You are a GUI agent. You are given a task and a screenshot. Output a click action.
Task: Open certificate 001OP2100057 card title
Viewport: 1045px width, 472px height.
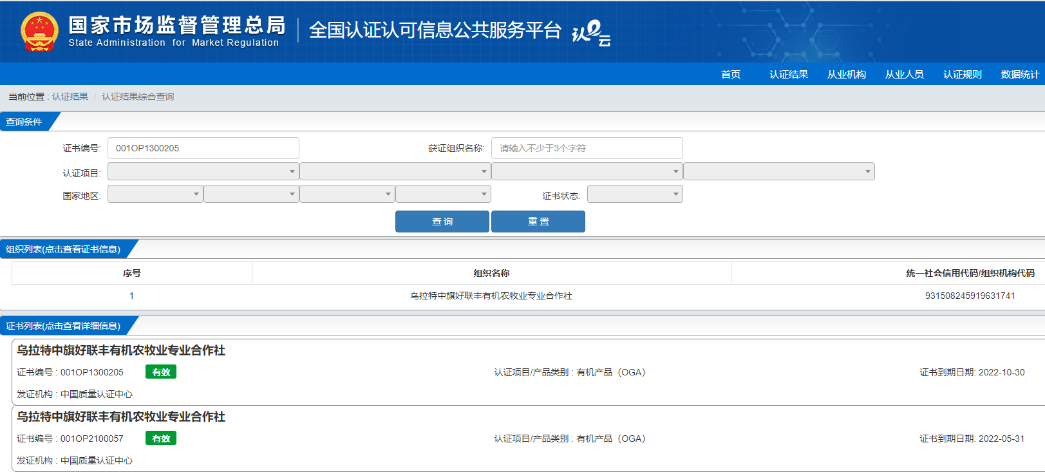click(x=121, y=417)
